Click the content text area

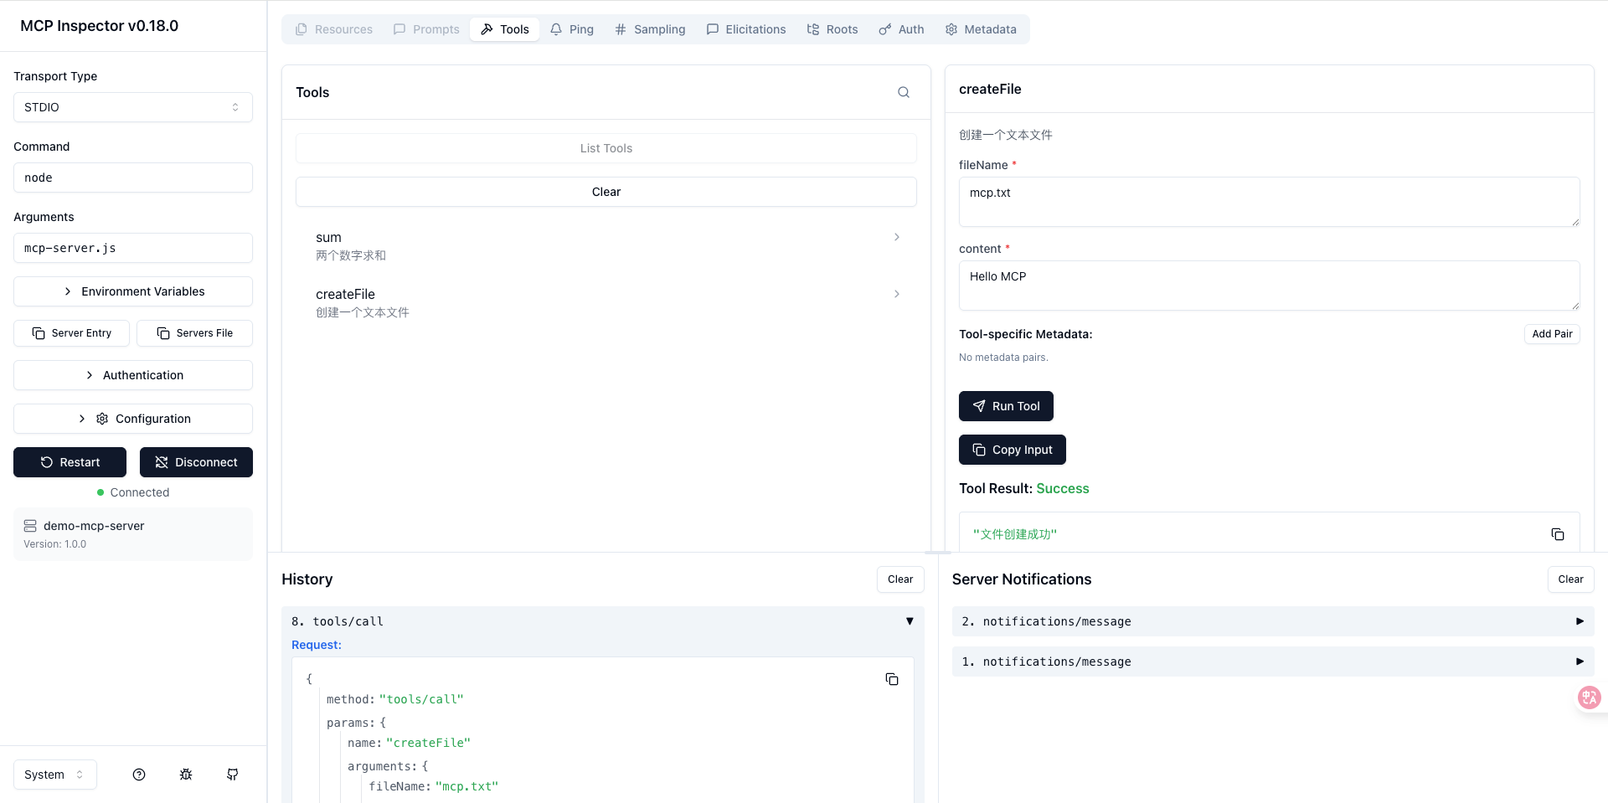[x=1270, y=286]
